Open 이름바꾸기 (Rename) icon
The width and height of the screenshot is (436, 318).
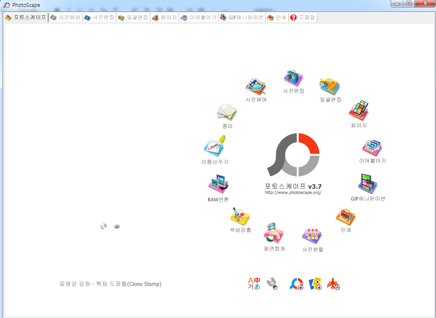[215, 146]
